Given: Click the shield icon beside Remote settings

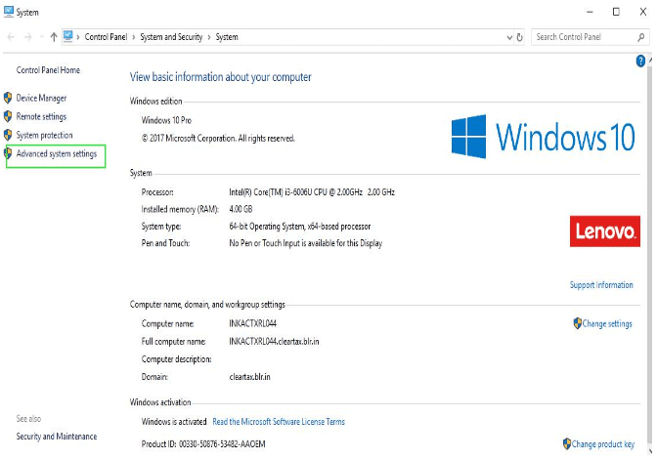Looking at the screenshot, I should coord(8,116).
